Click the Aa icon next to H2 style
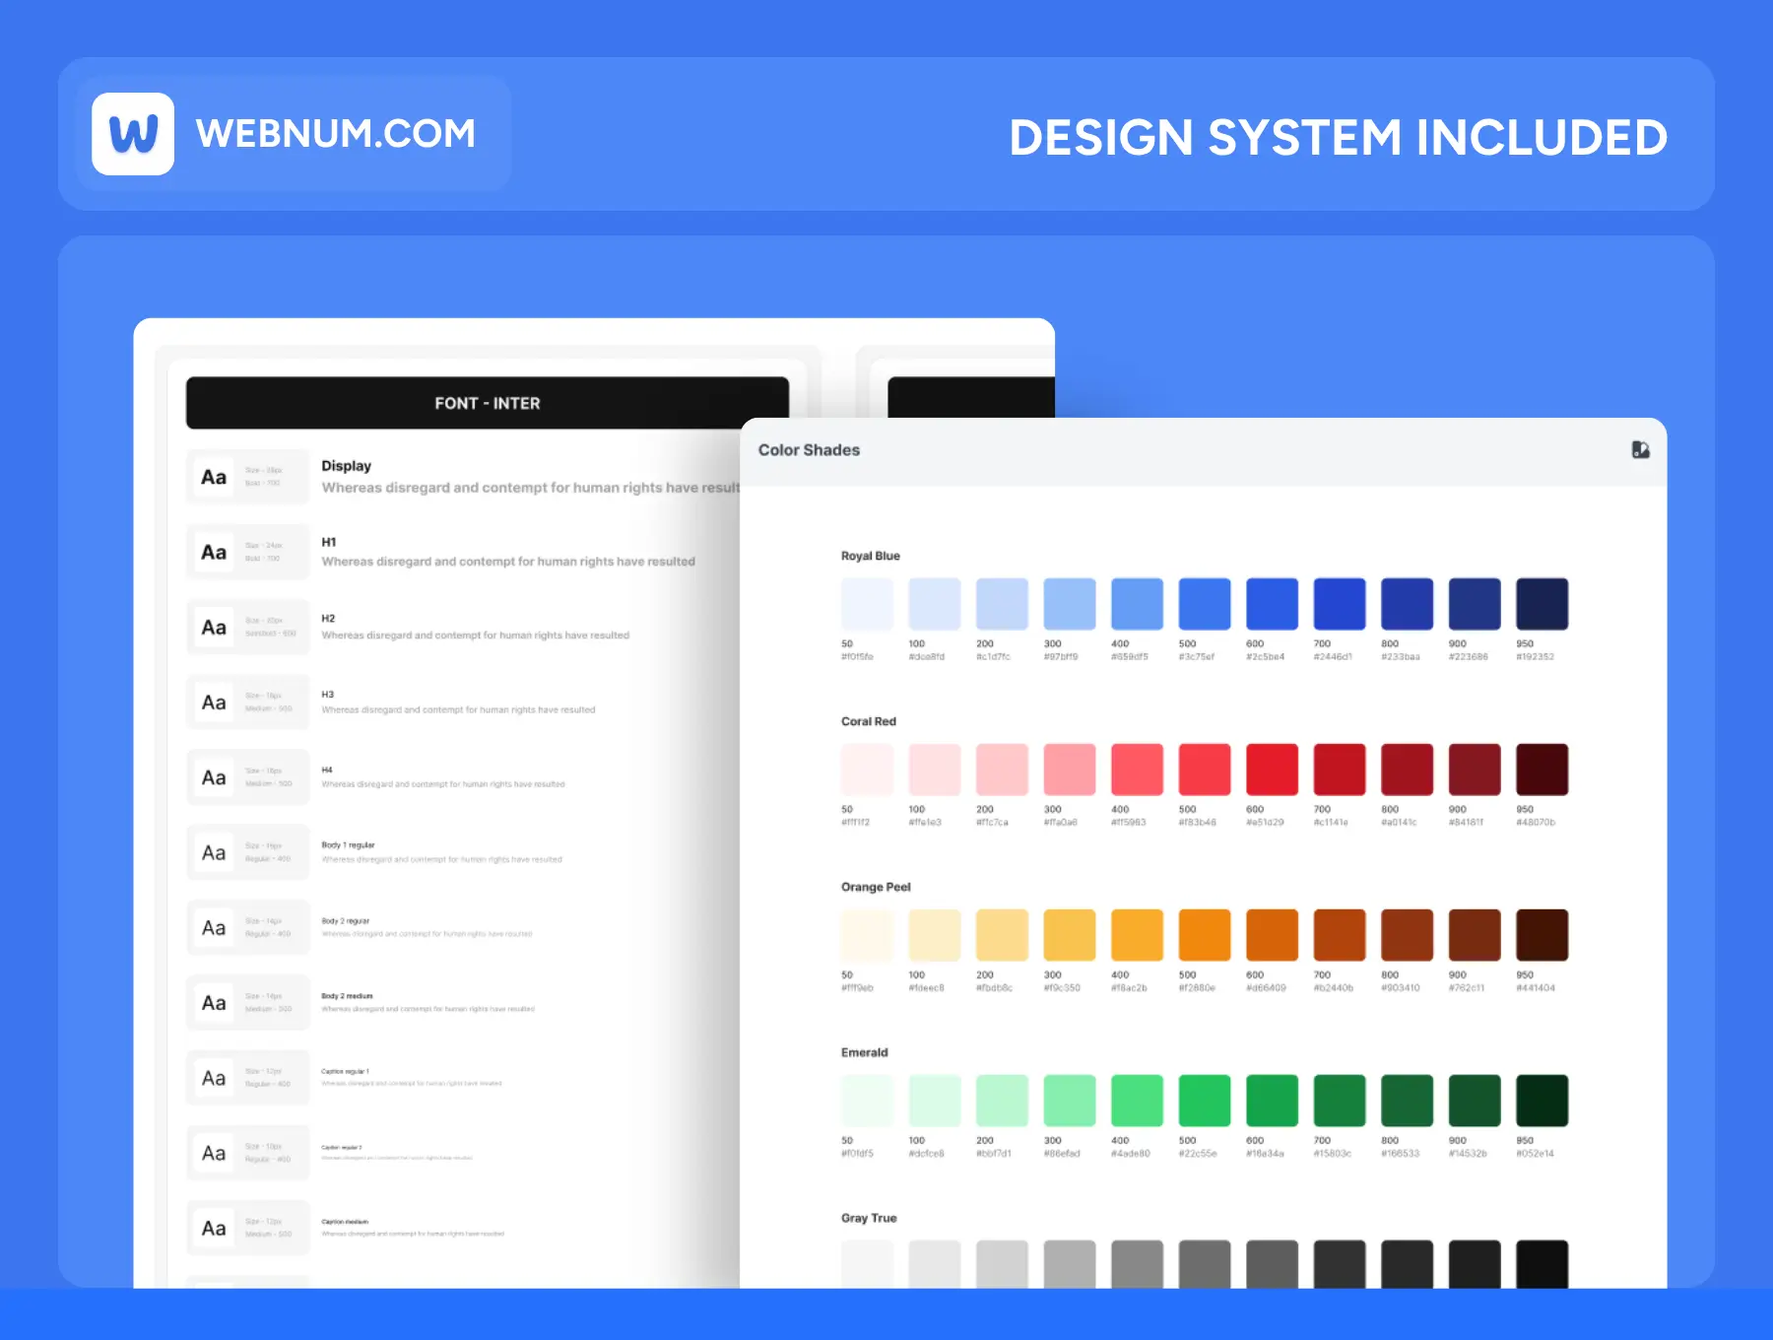The height and width of the screenshot is (1340, 1773). coord(213,627)
